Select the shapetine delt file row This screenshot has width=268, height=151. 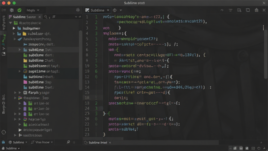(43, 44)
